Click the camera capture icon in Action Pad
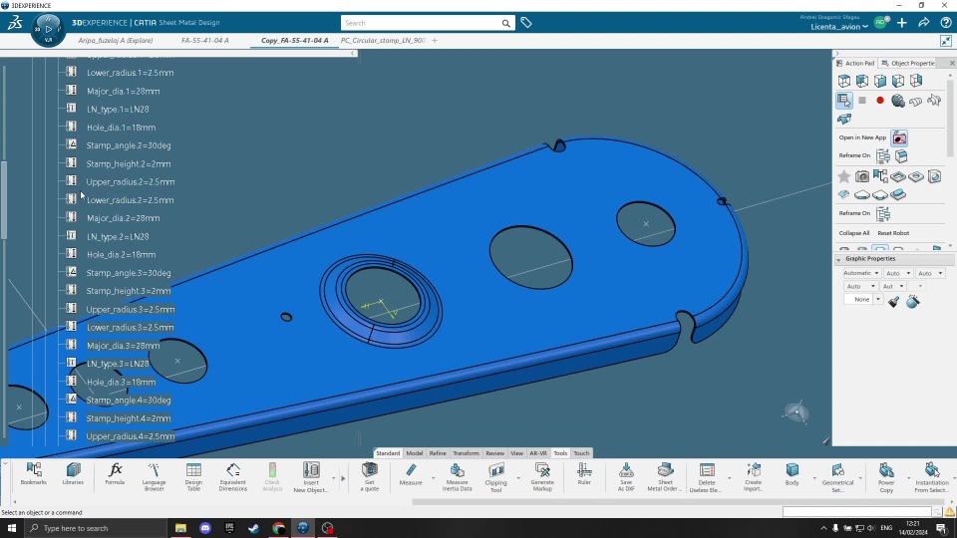This screenshot has height=538, width=957. coord(861,176)
